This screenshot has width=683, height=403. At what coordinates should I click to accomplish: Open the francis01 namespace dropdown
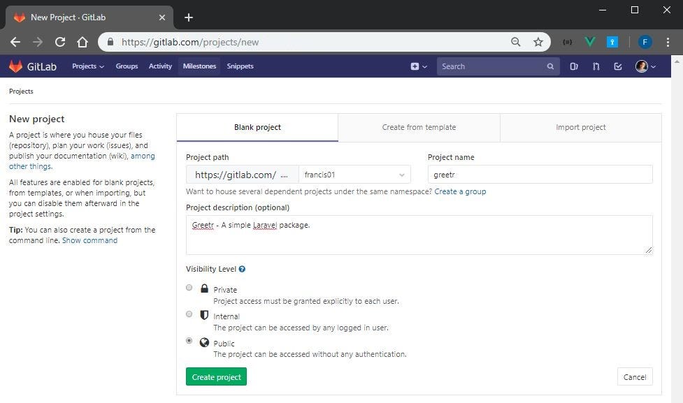(x=354, y=175)
